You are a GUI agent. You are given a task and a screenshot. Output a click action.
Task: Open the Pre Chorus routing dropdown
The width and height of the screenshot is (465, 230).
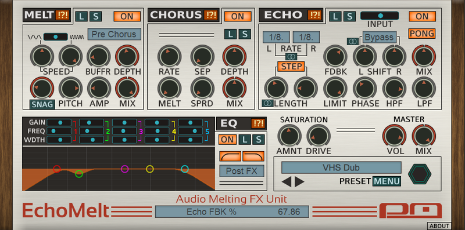114,34
